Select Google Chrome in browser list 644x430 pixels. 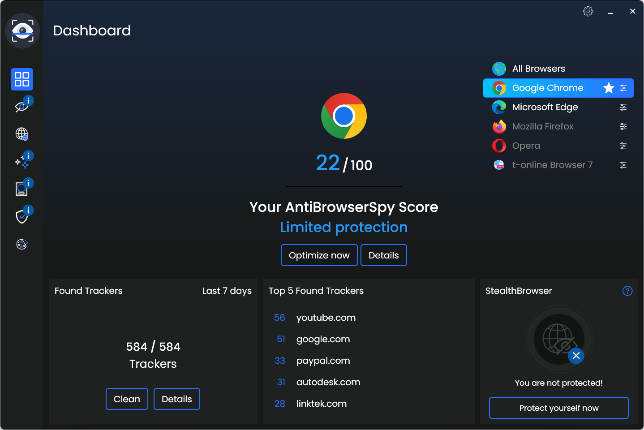[558, 88]
